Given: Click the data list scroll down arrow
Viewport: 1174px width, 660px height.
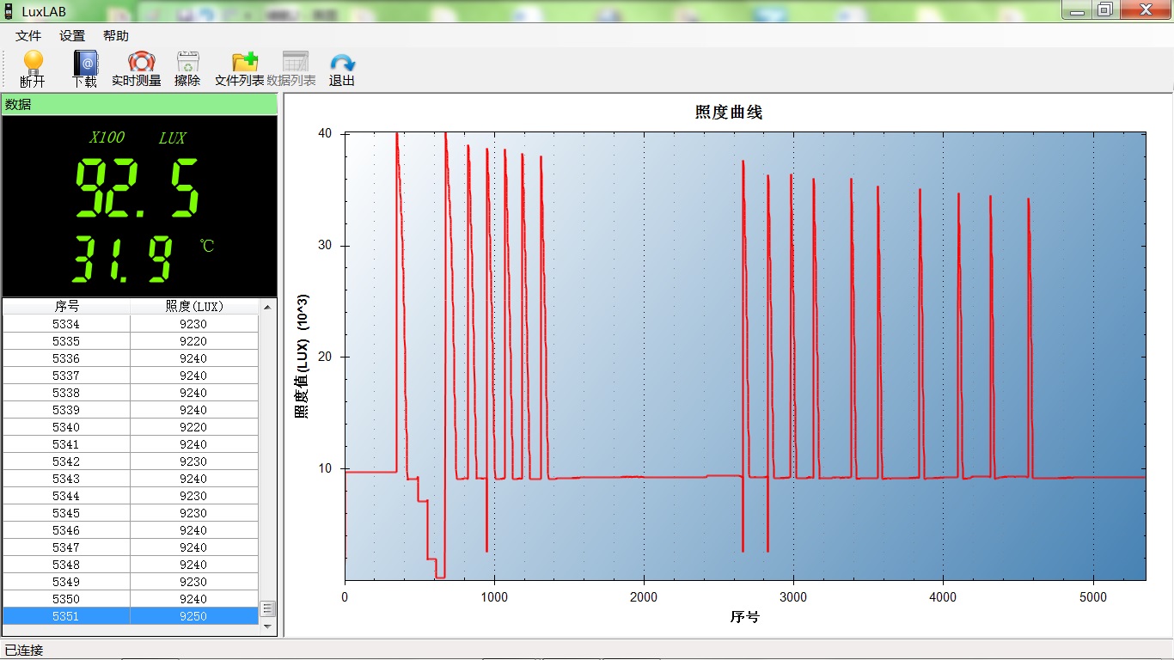Looking at the screenshot, I should (x=267, y=626).
